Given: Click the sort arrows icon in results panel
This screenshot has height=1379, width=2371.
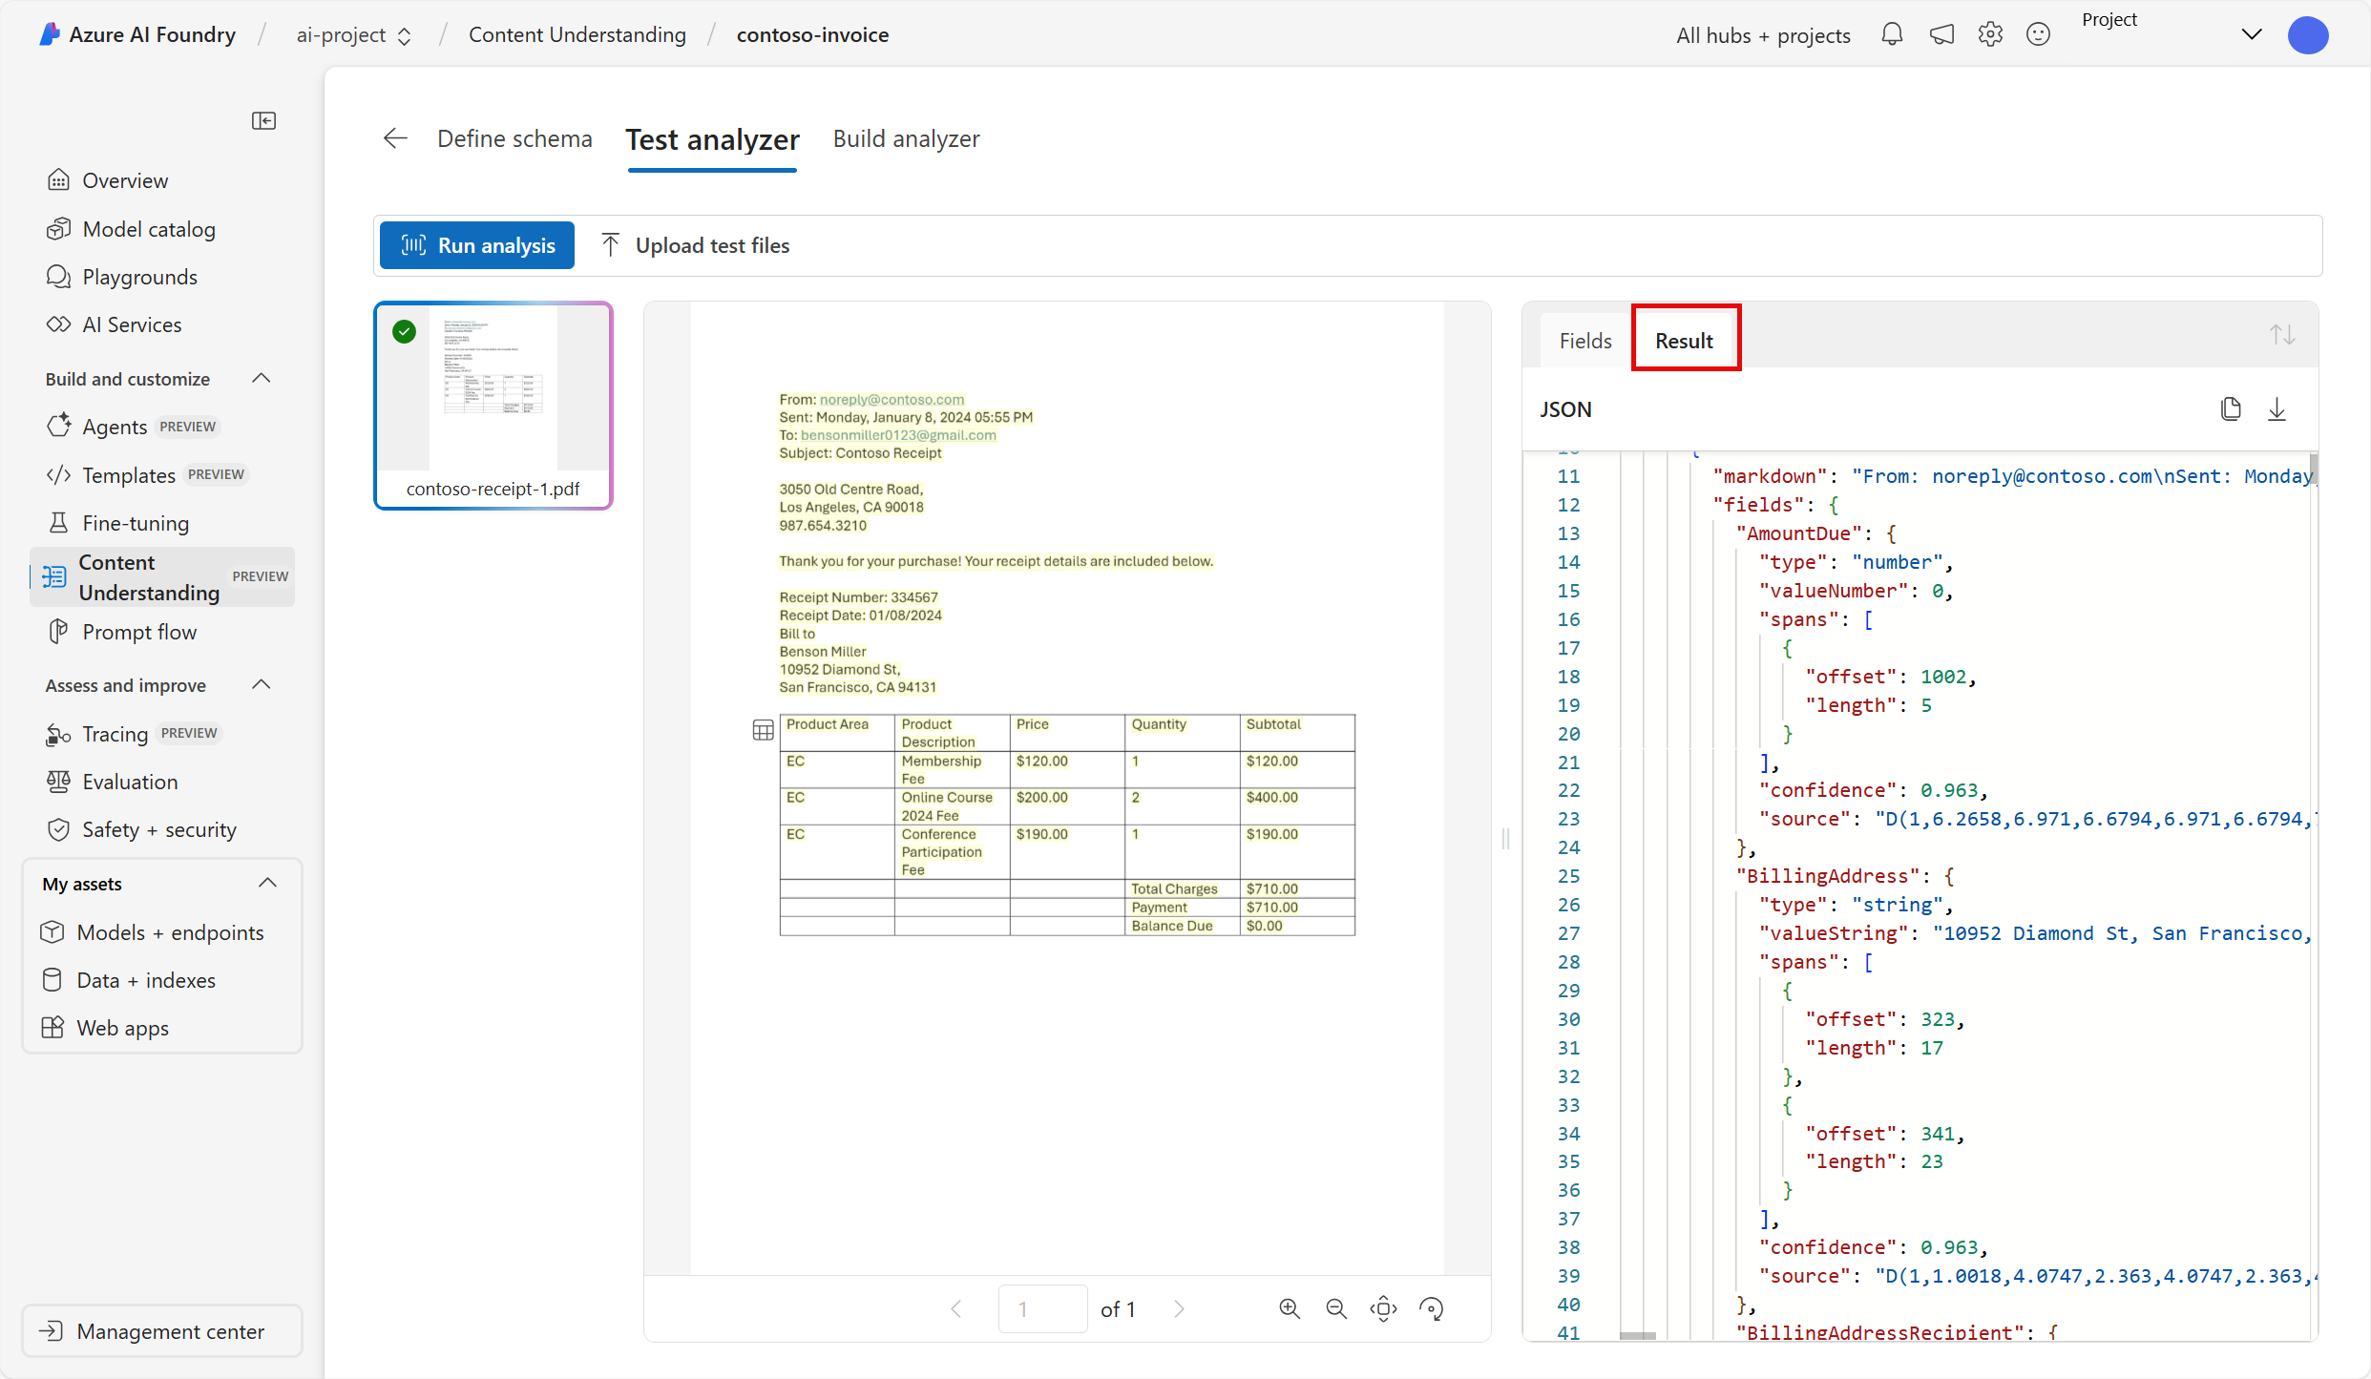Looking at the screenshot, I should tap(2282, 335).
